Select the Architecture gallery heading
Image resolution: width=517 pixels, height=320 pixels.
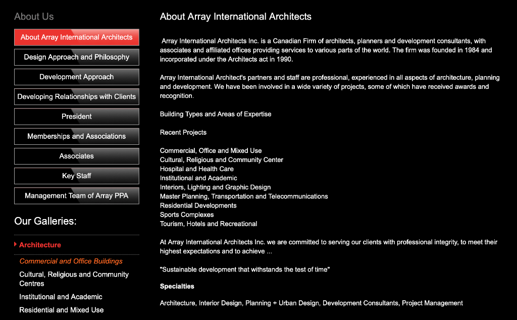pyautogui.click(x=40, y=245)
